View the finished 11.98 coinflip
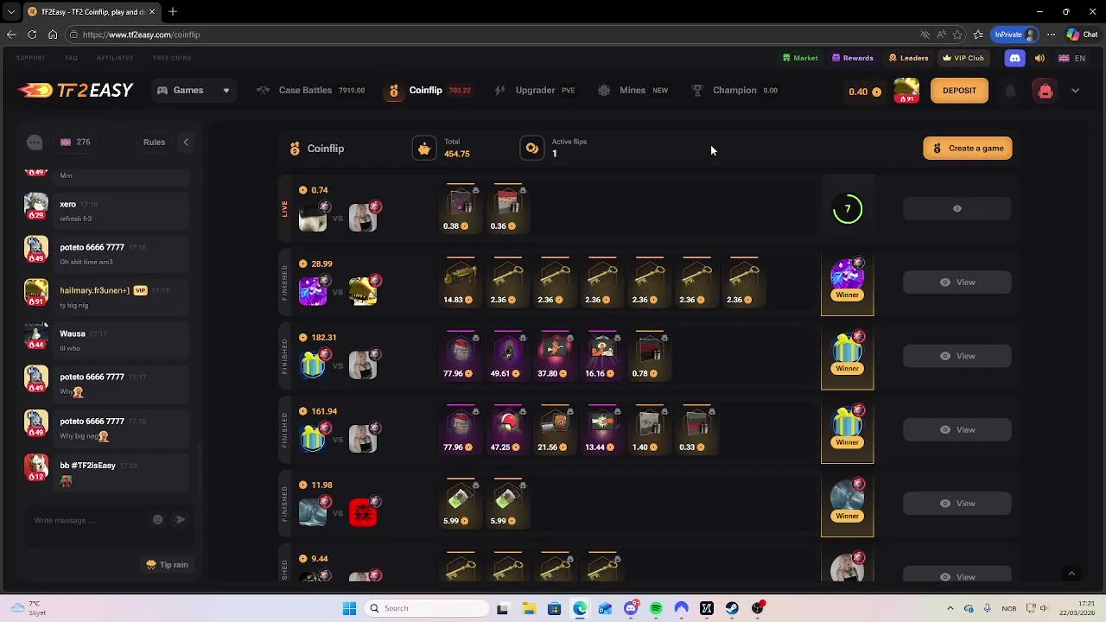The image size is (1106, 622). (957, 504)
